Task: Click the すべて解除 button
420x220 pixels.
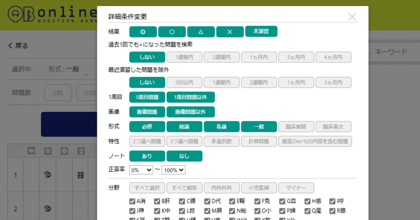Action: click(184, 188)
